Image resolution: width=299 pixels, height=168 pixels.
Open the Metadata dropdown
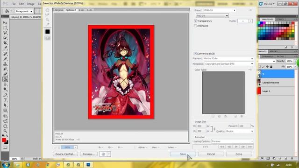click(229, 64)
